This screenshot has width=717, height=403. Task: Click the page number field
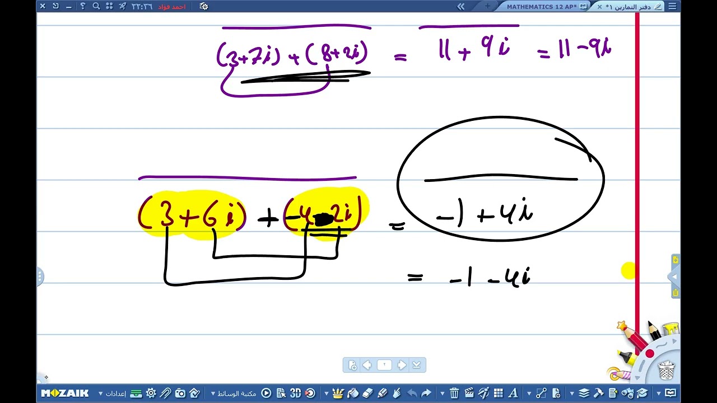[384, 365]
